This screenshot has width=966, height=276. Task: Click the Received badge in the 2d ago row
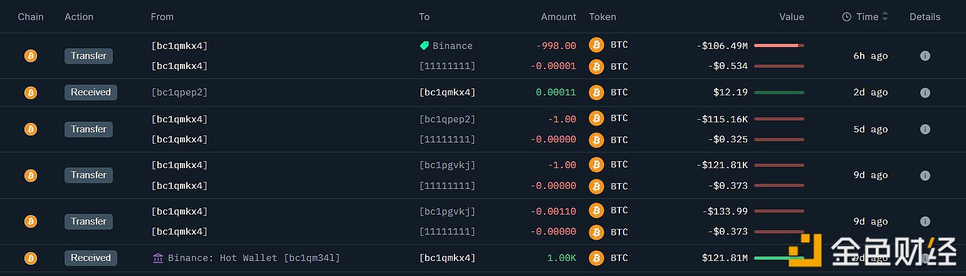[90, 93]
